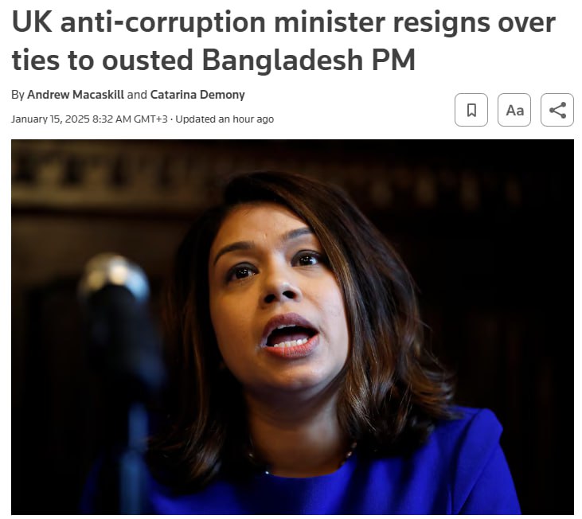Open author page for Catarina Demony
The height and width of the screenshot is (519, 582).
197,95
